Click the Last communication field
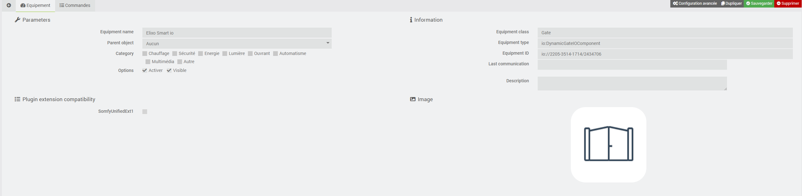The width and height of the screenshot is (802, 196). click(x=632, y=65)
